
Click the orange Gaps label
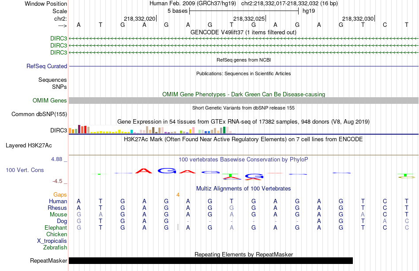[x=60, y=195]
